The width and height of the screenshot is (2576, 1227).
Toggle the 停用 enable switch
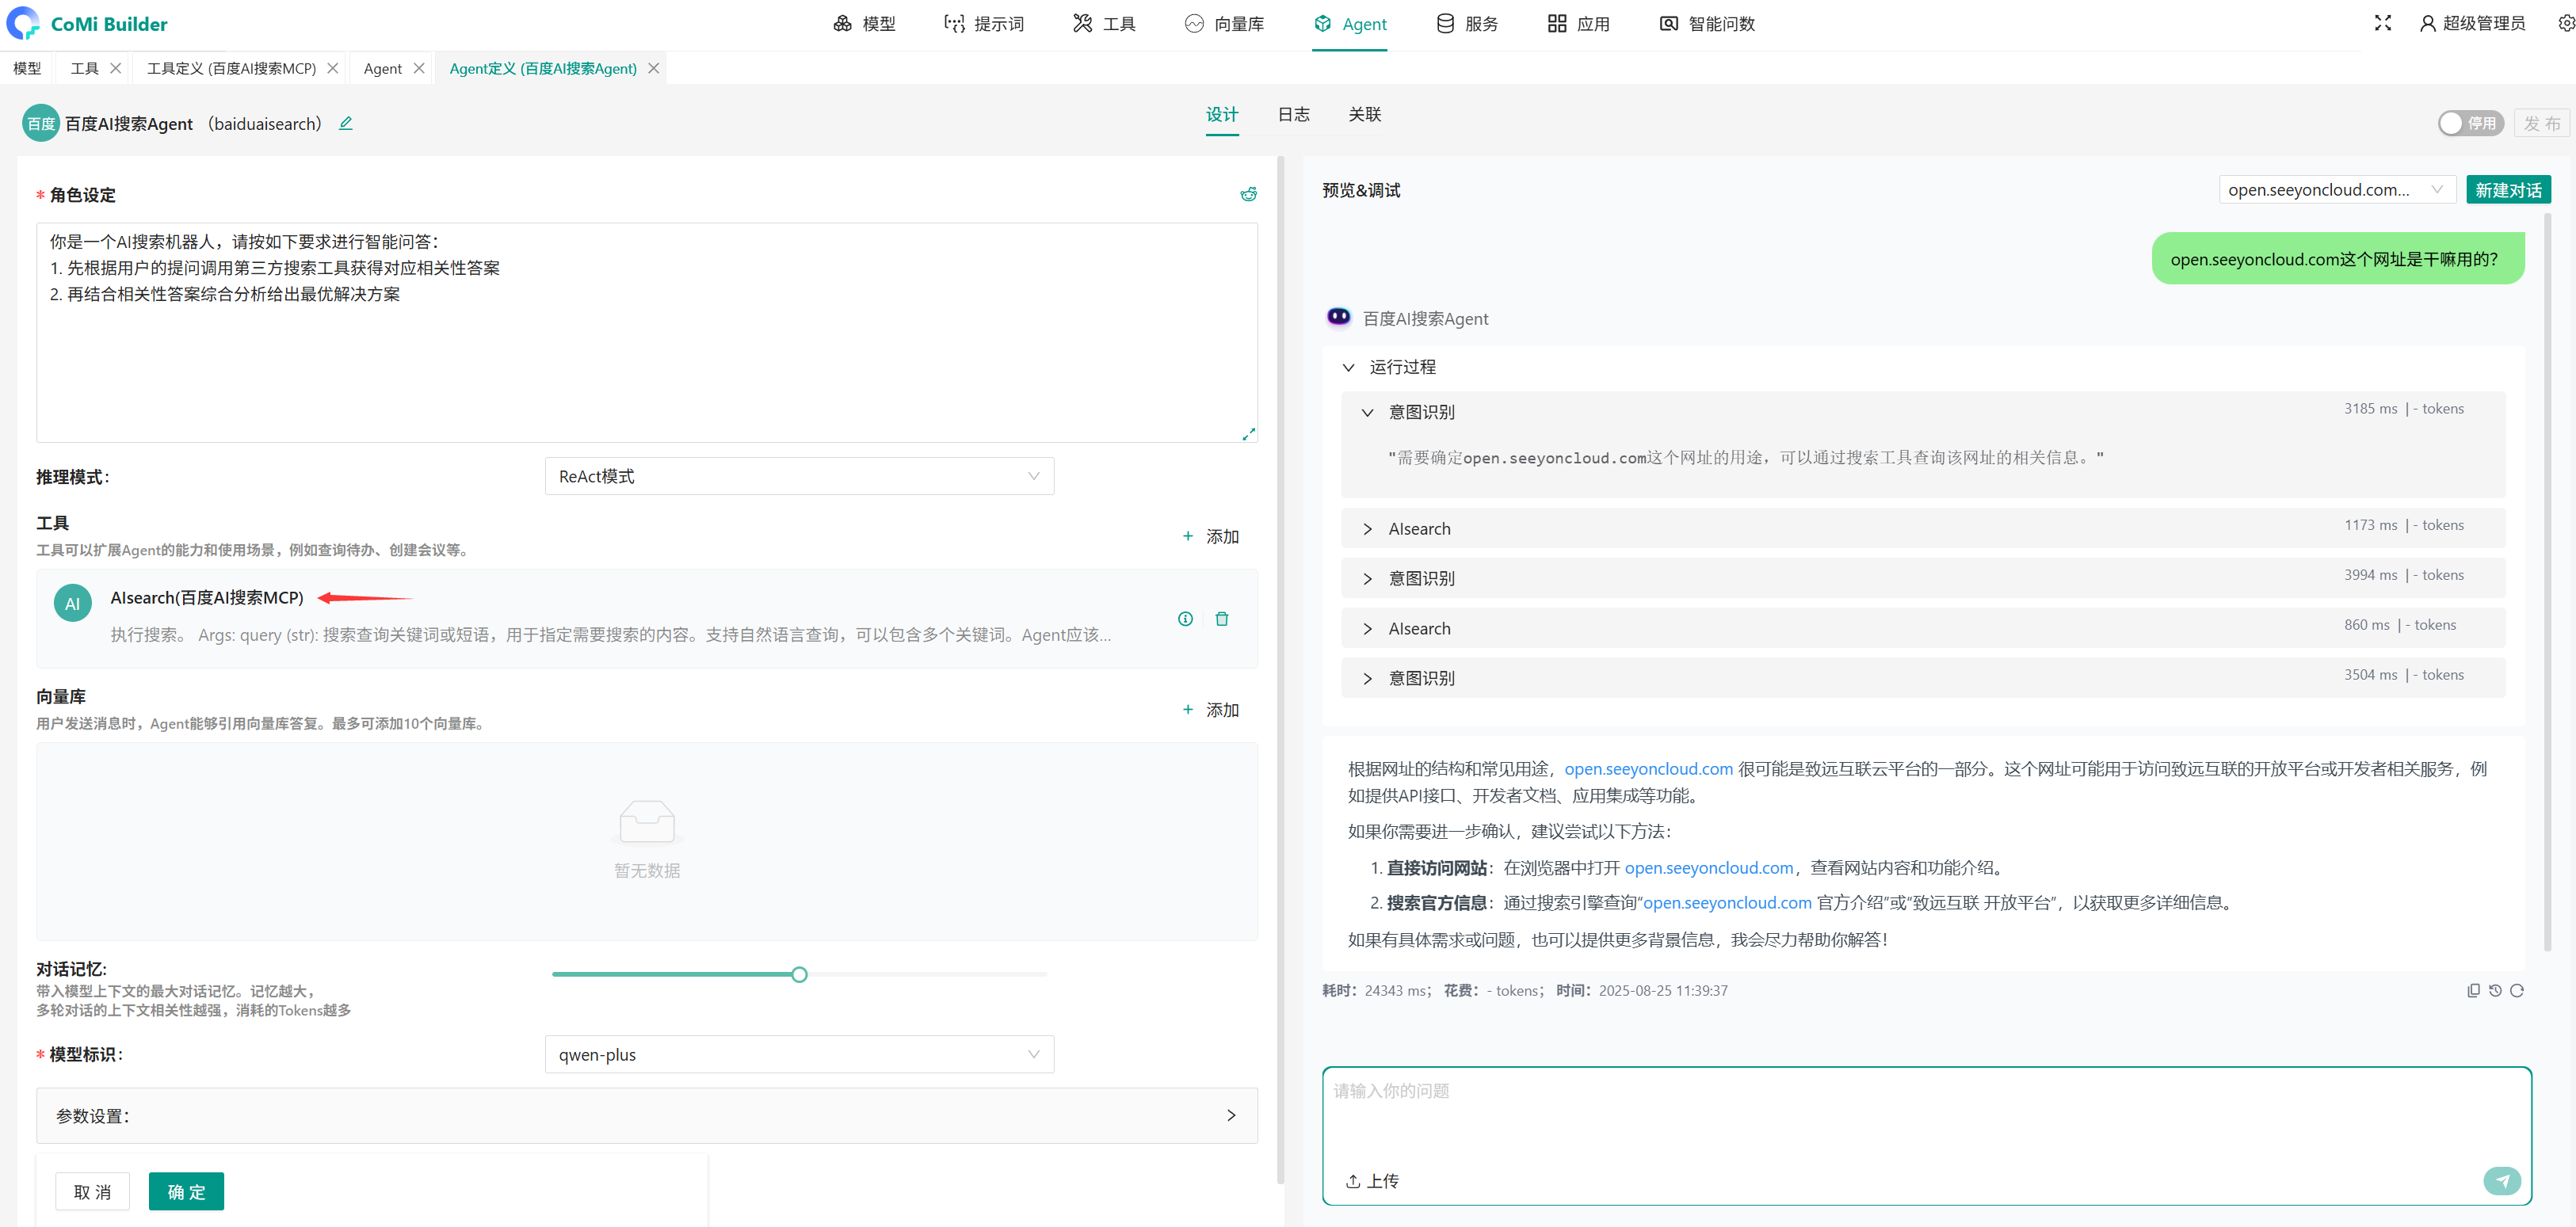(x=2469, y=123)
